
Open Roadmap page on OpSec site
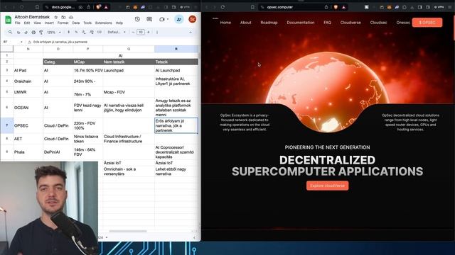pos(269,23)
